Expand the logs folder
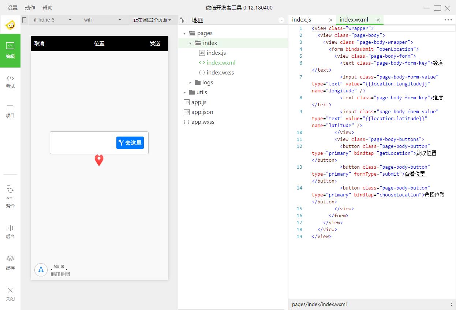The height and width of the screenshot is (310, 456). click(190, 83)
